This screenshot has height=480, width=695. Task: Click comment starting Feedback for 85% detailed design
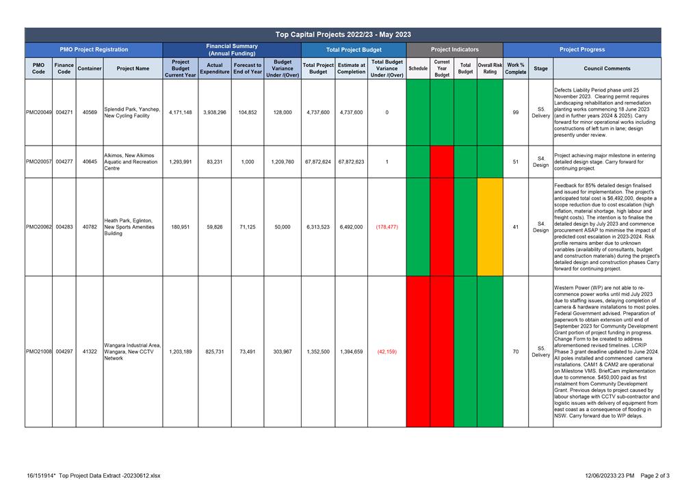pyautogui.click(x=607, y=227)
